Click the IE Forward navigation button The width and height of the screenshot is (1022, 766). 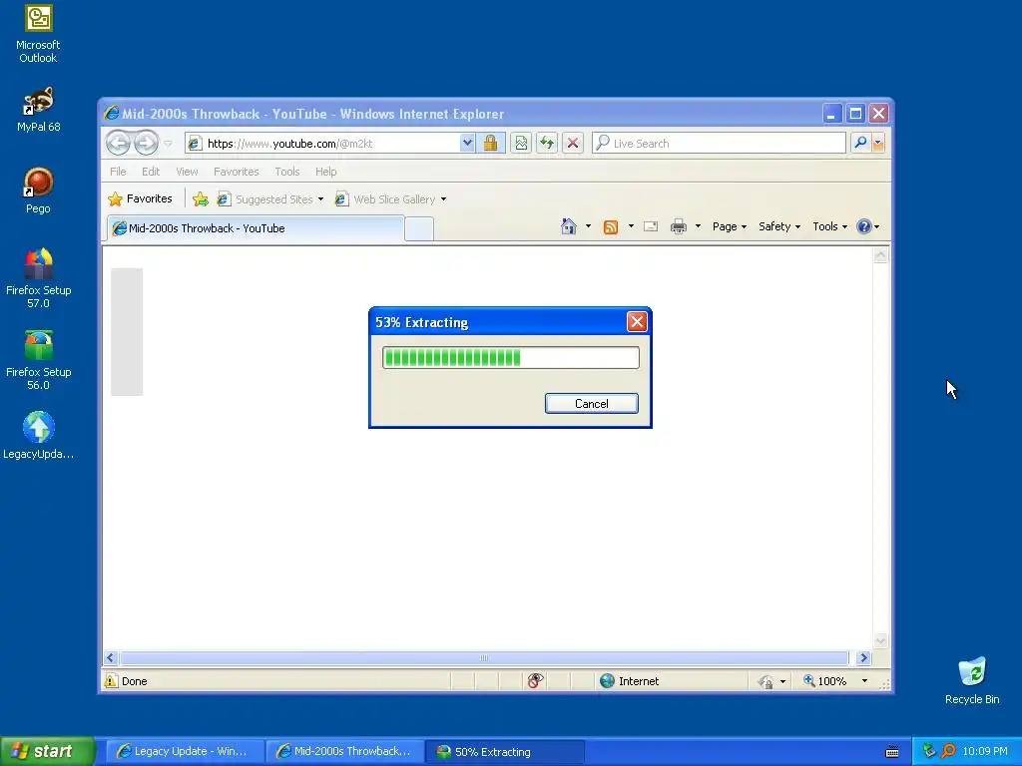(x=146, y=143)
